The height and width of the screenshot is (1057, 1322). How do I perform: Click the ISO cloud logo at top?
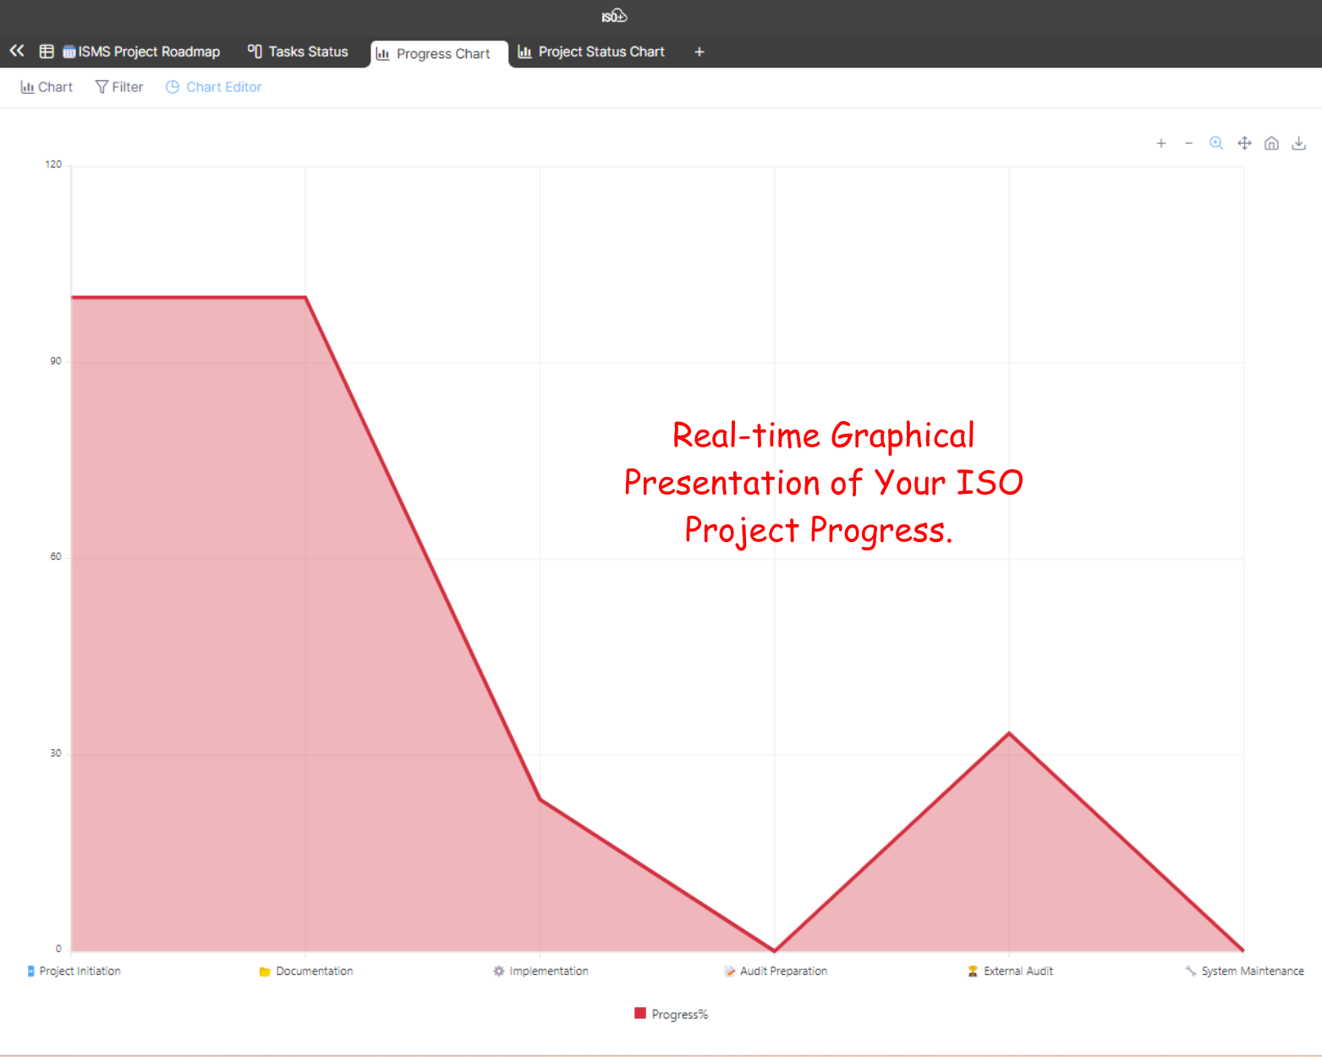(x=614, y=16)
